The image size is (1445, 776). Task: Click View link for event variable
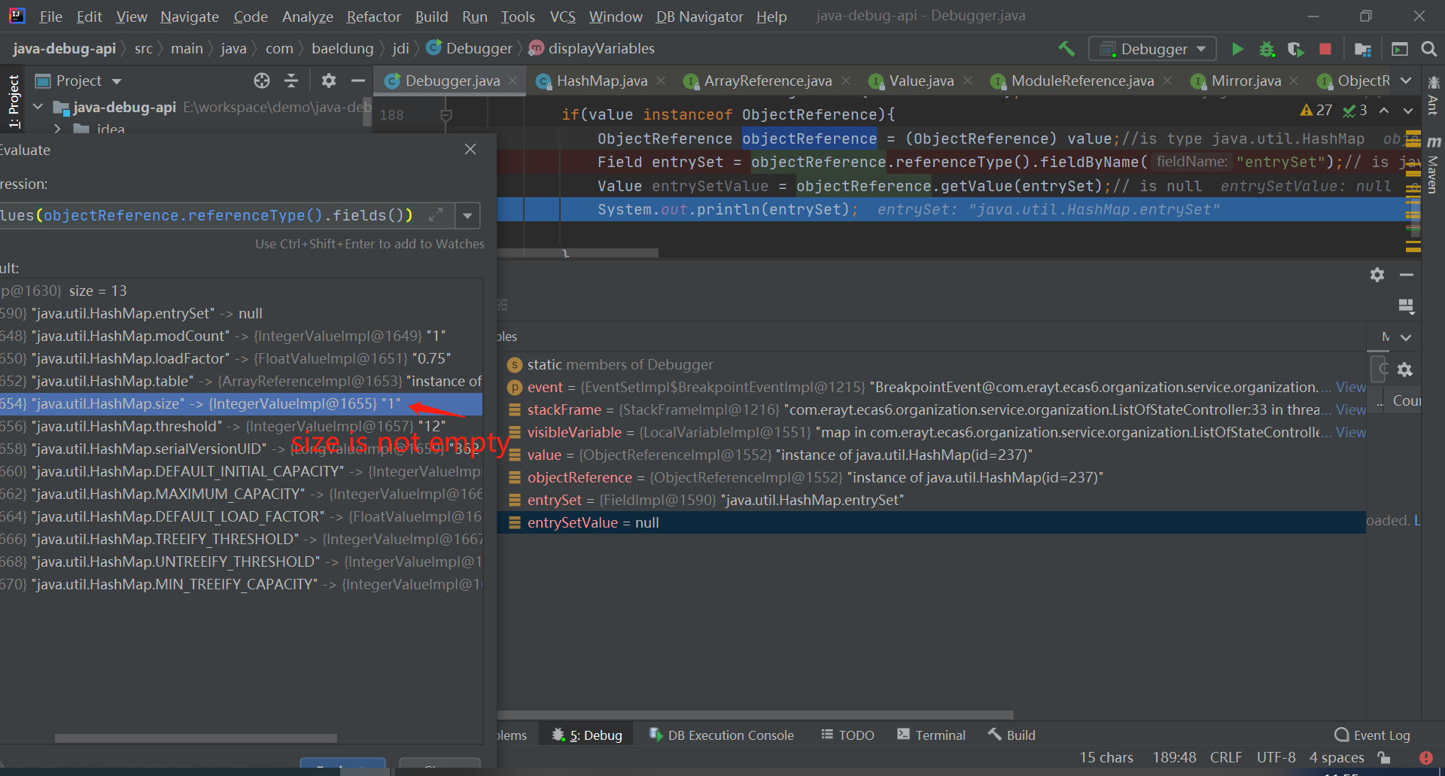1351,387
